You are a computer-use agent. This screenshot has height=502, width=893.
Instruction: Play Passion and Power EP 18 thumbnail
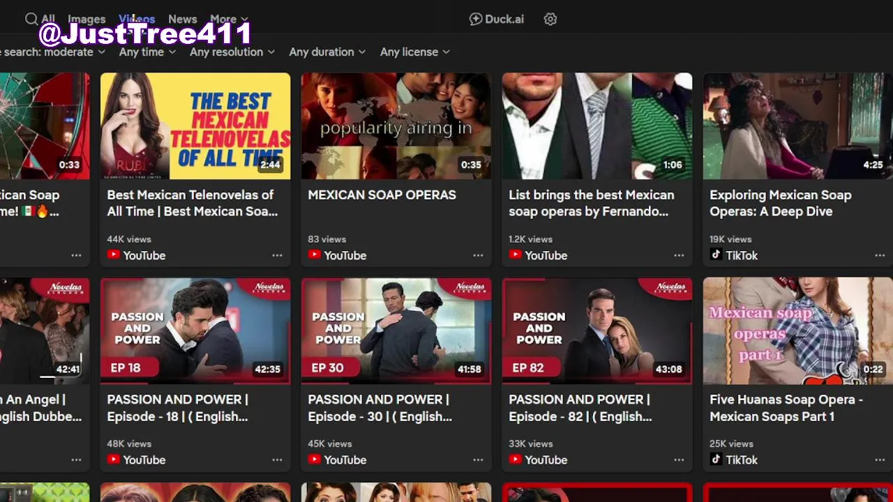(195, 330)
